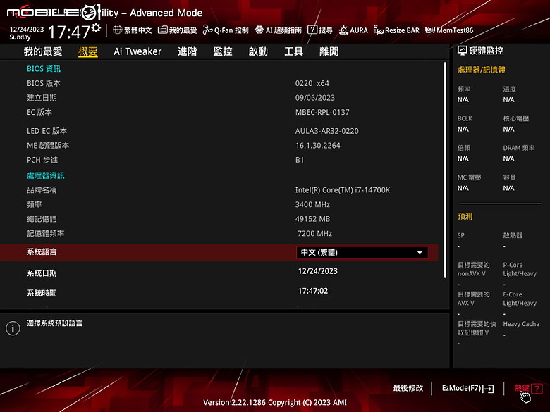The width and height of the screenshot is (550, 412).
Task: Open the 啟動 boot tab
Action: [258, 51]
